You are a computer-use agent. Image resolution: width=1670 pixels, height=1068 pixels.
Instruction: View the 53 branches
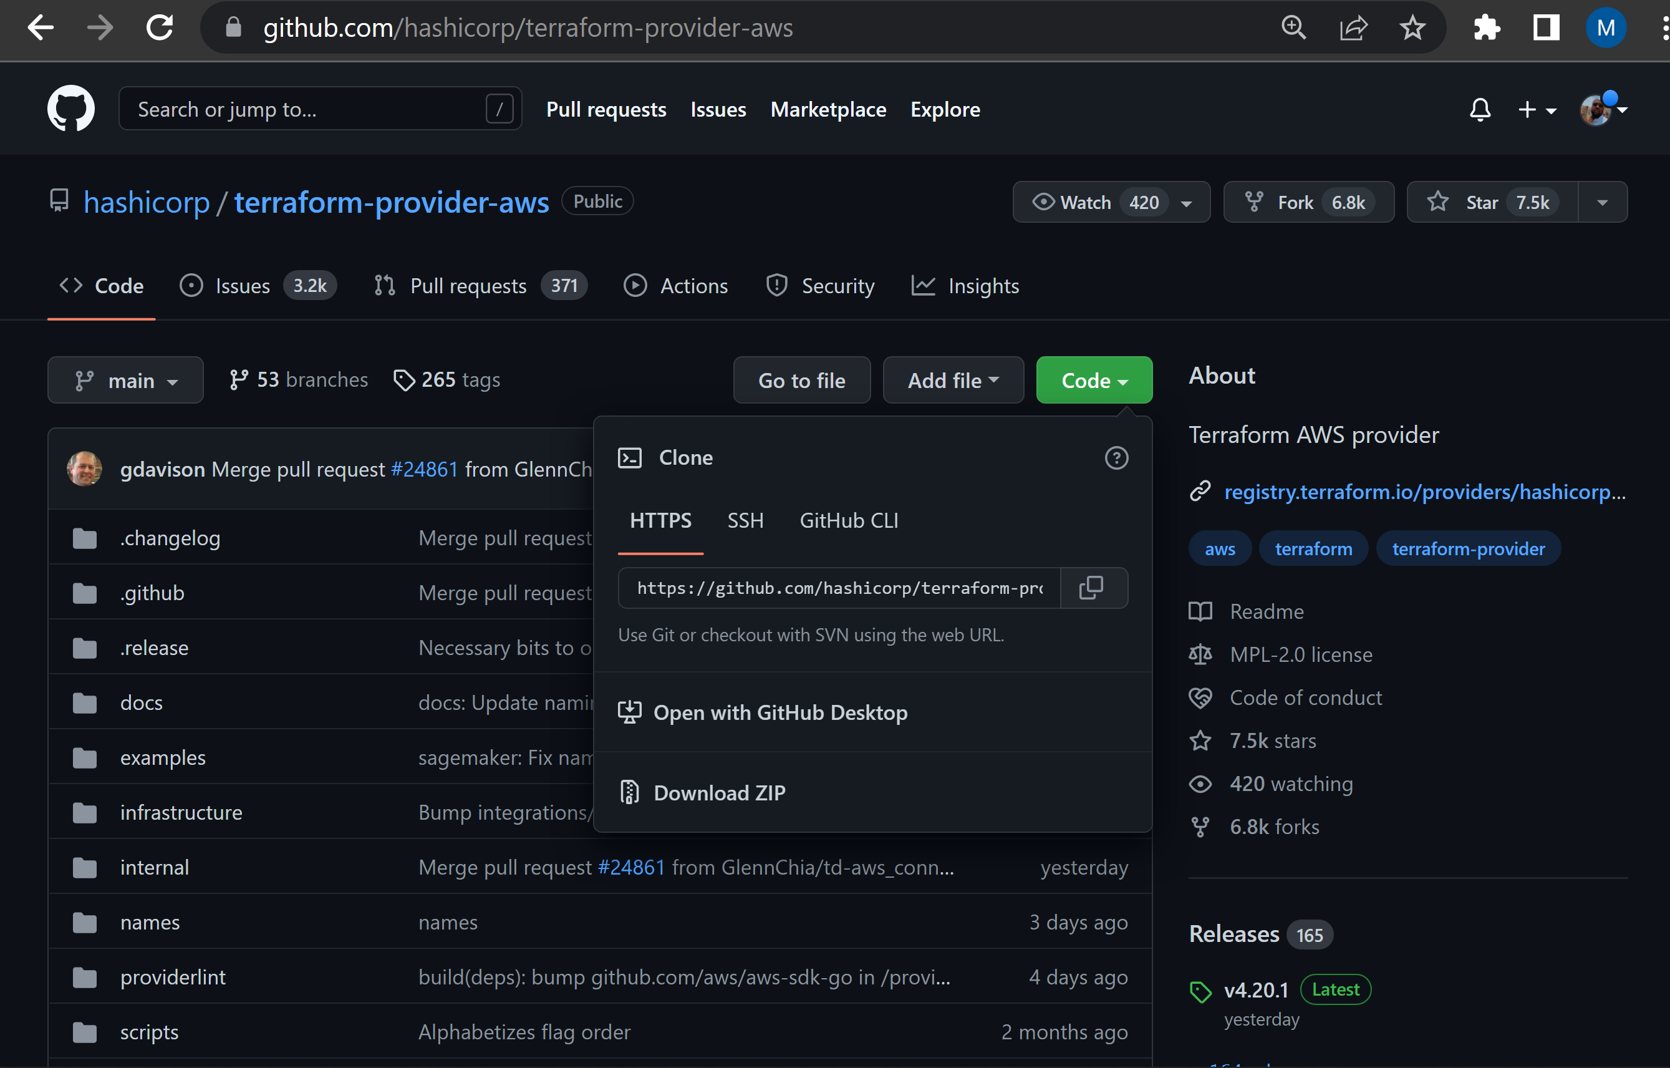[298, 379]
